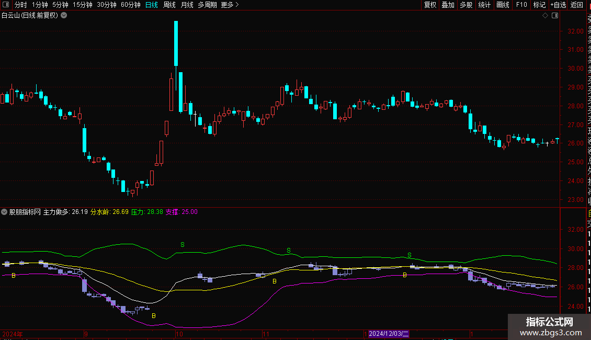Switch to the 1分钟 period tab

coord(40,5)
